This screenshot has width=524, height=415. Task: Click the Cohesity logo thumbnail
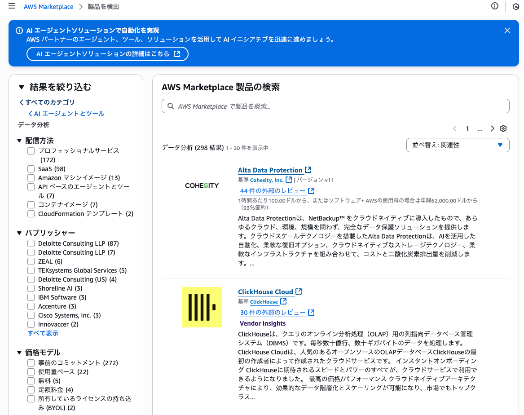[202, 186]
